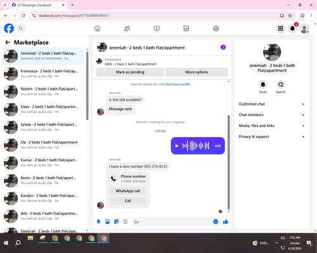Open the emoji picker in message box
The image size is (317, 253).
(216, 221)
